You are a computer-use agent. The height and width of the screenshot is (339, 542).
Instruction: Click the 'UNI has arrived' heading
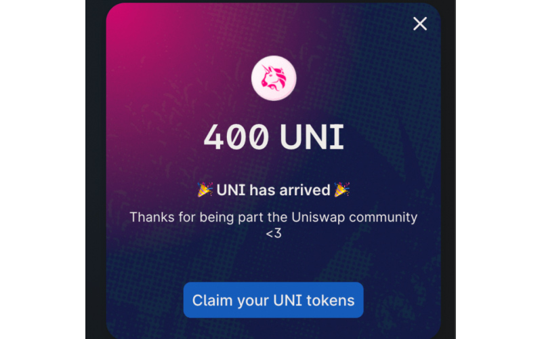[x=274, y=190]
